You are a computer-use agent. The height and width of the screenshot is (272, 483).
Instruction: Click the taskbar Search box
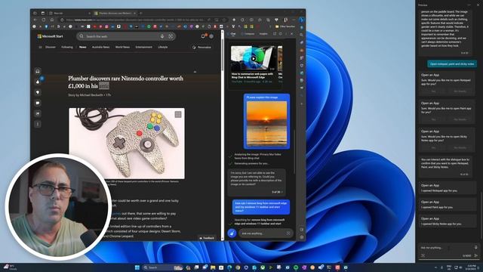tap(163, 267)
